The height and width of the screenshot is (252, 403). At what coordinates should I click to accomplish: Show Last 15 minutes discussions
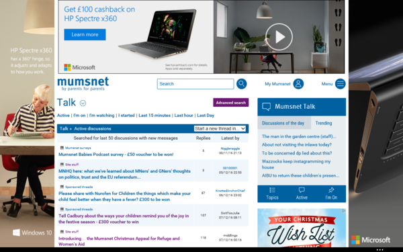(154, 116)
